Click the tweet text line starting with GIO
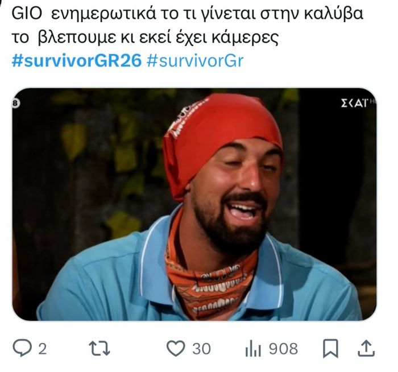Image resolution: width=398 pixels, height=372 pixels. pyautogui.click(x=187, y=14)
